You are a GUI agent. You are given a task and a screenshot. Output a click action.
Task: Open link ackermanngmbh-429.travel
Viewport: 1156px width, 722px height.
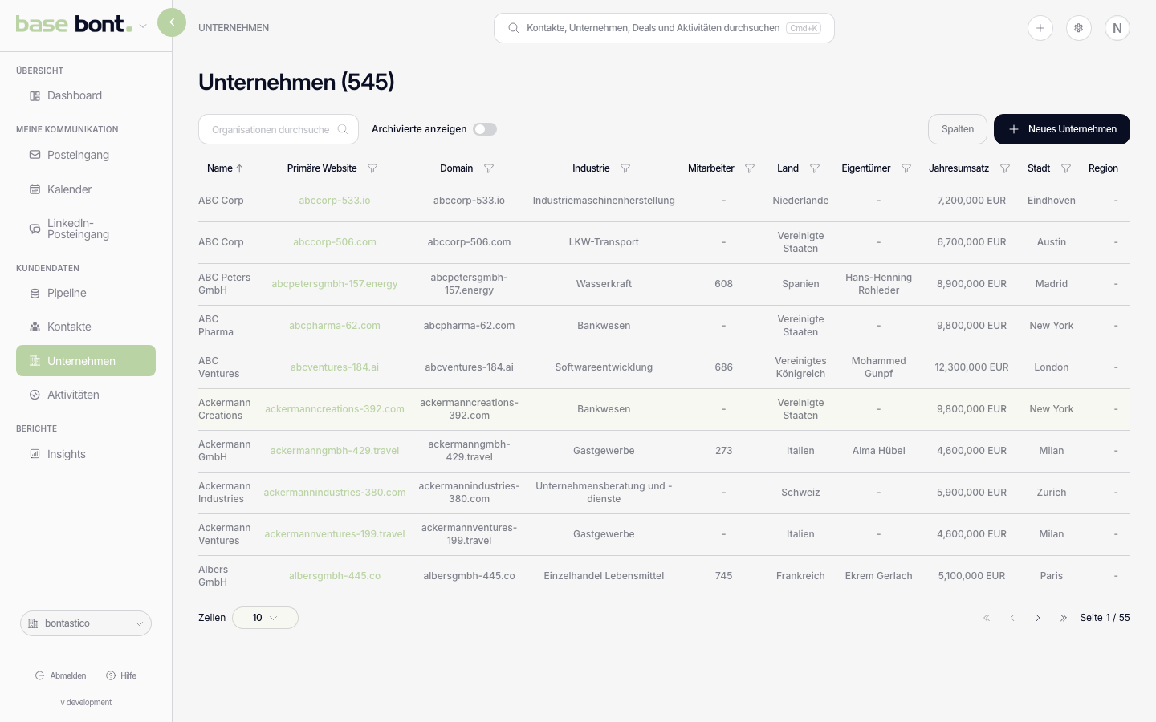pos(335,451)
